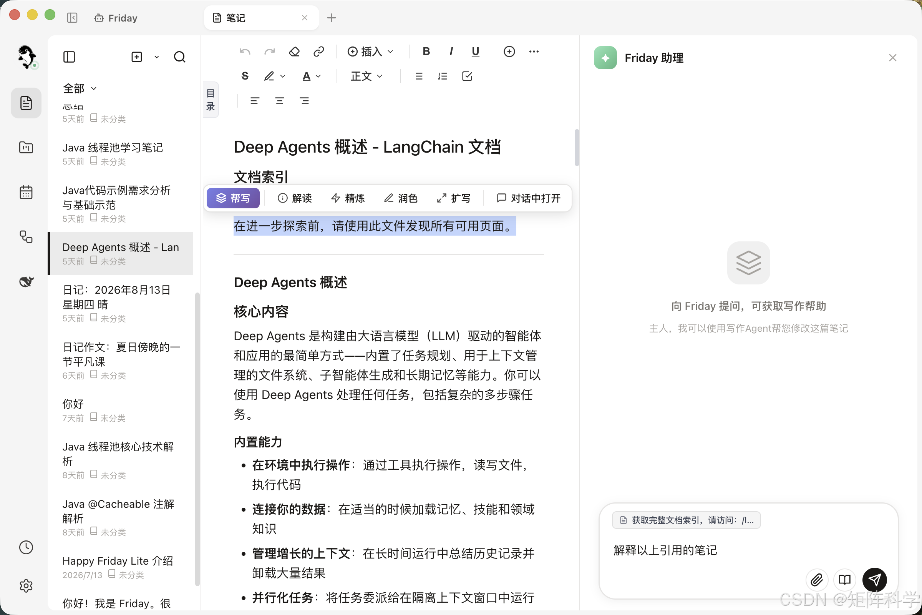922x615 pixels.
Task: Open note 日记作文：夏日傍晚的一节平凡课
Action: (121, 361)
